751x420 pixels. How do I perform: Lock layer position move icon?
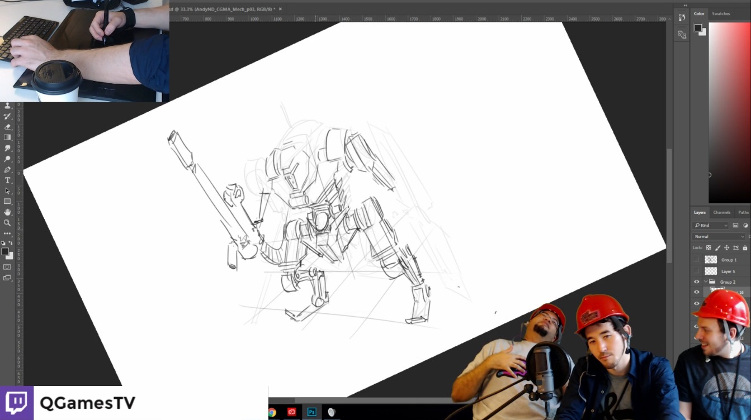pyautogui.click(x=726, y=247)
